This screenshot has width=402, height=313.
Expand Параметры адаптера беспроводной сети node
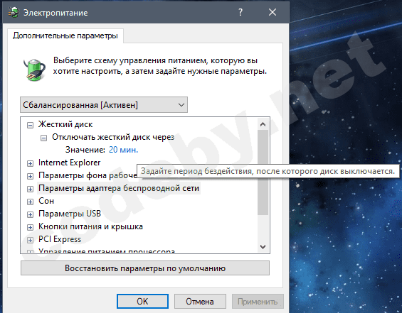(x=30, y=189)
